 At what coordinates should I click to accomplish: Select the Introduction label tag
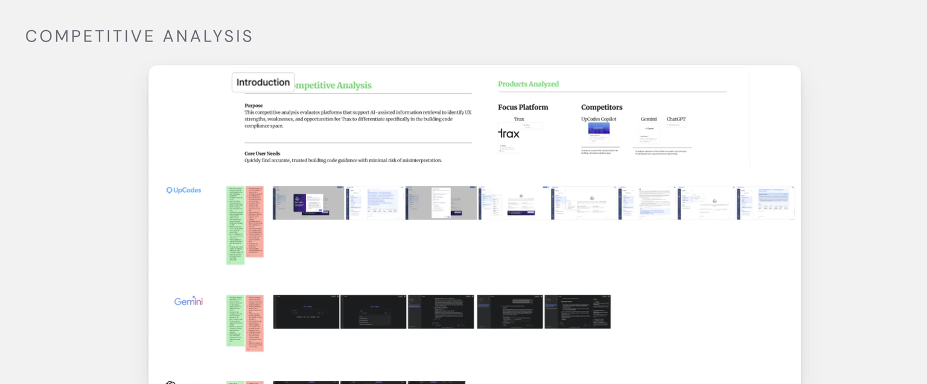click(263, 83)
